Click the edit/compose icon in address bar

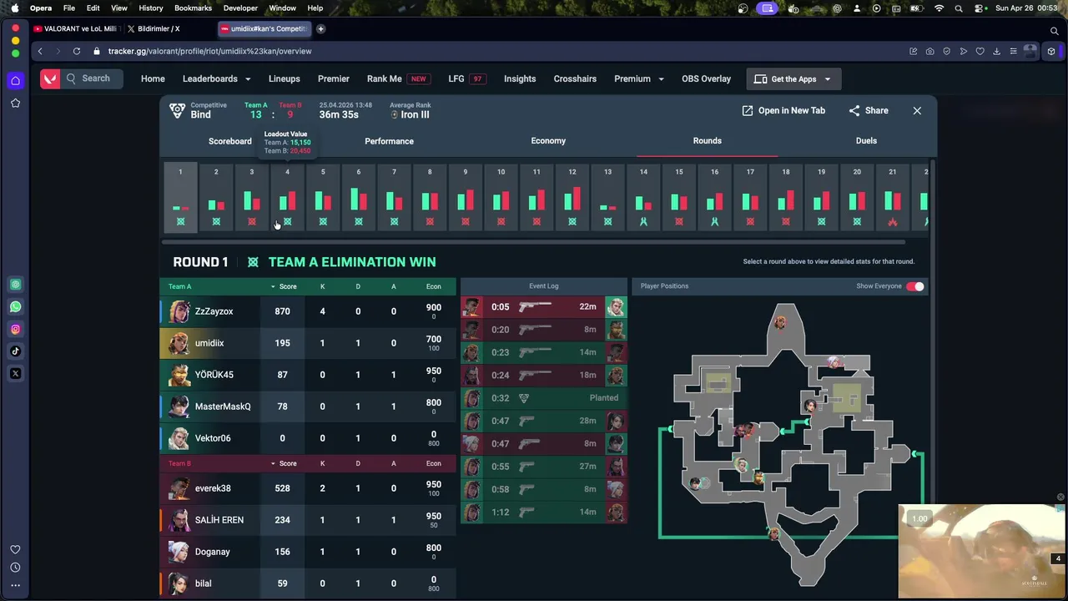[914, 51]
